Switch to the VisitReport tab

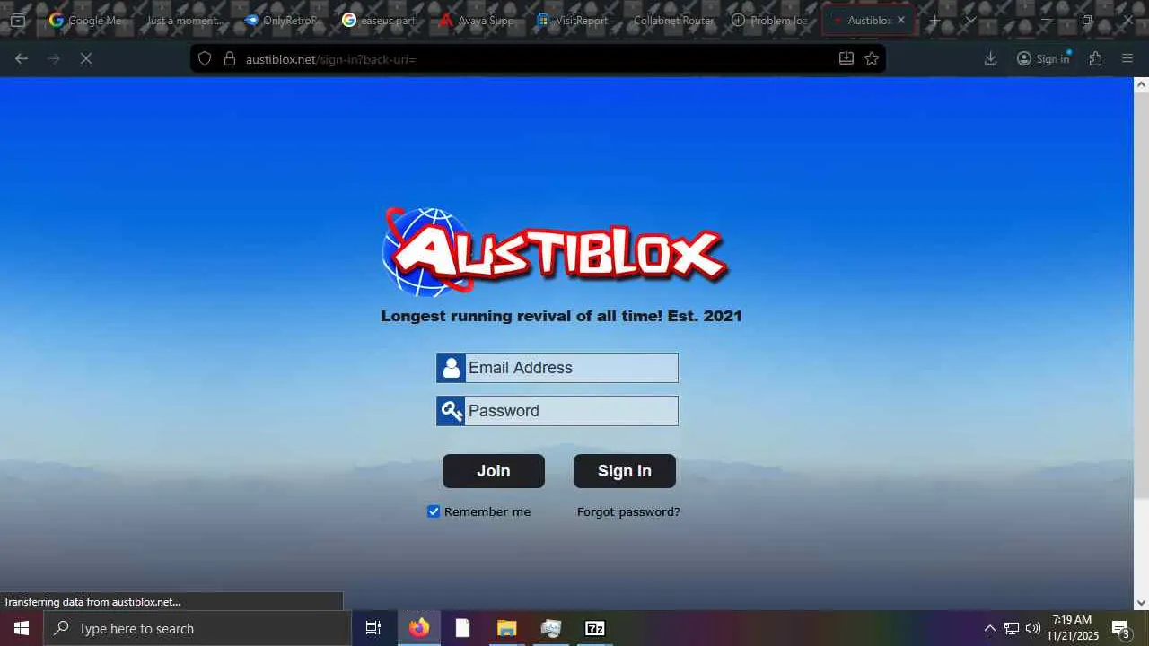click(x=574, y=20)
